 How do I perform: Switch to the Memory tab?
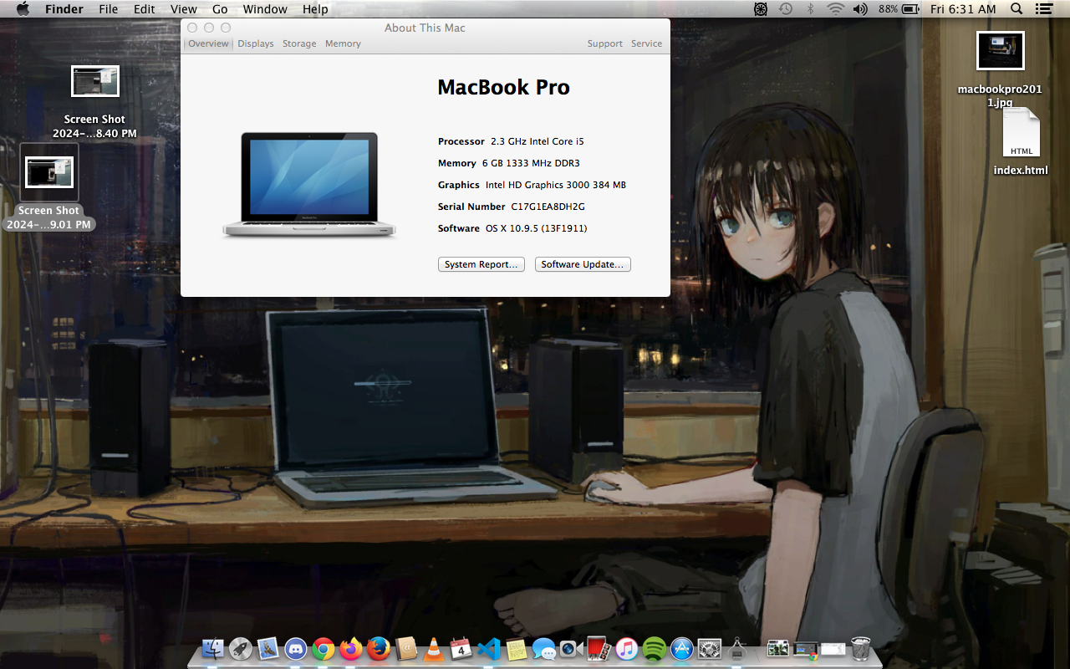343,43
